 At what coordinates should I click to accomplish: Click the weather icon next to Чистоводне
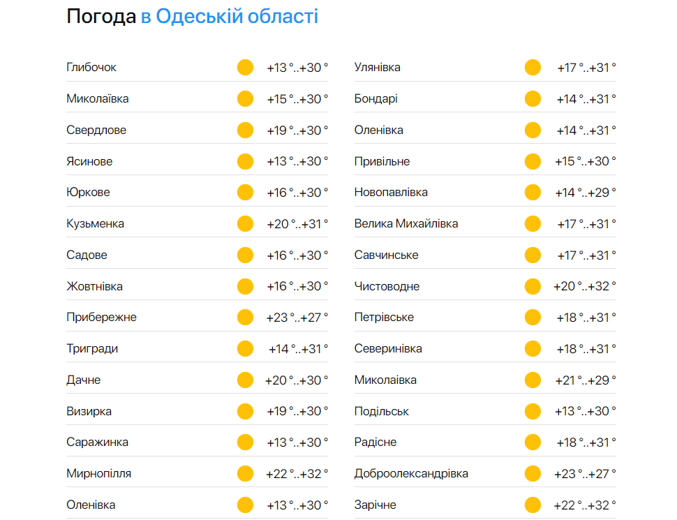click(533, 285)
